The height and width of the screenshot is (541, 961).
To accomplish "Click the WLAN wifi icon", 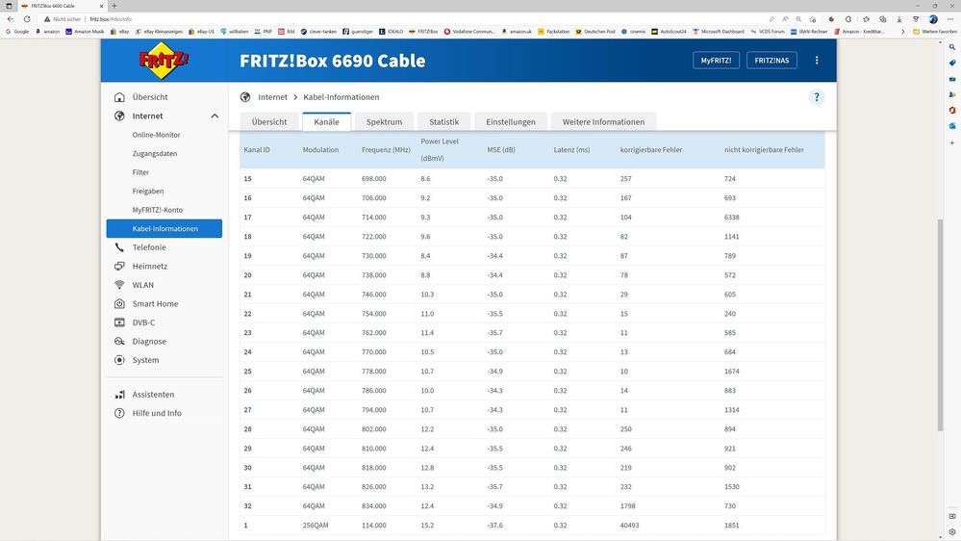I will click(x=119, y=285).
